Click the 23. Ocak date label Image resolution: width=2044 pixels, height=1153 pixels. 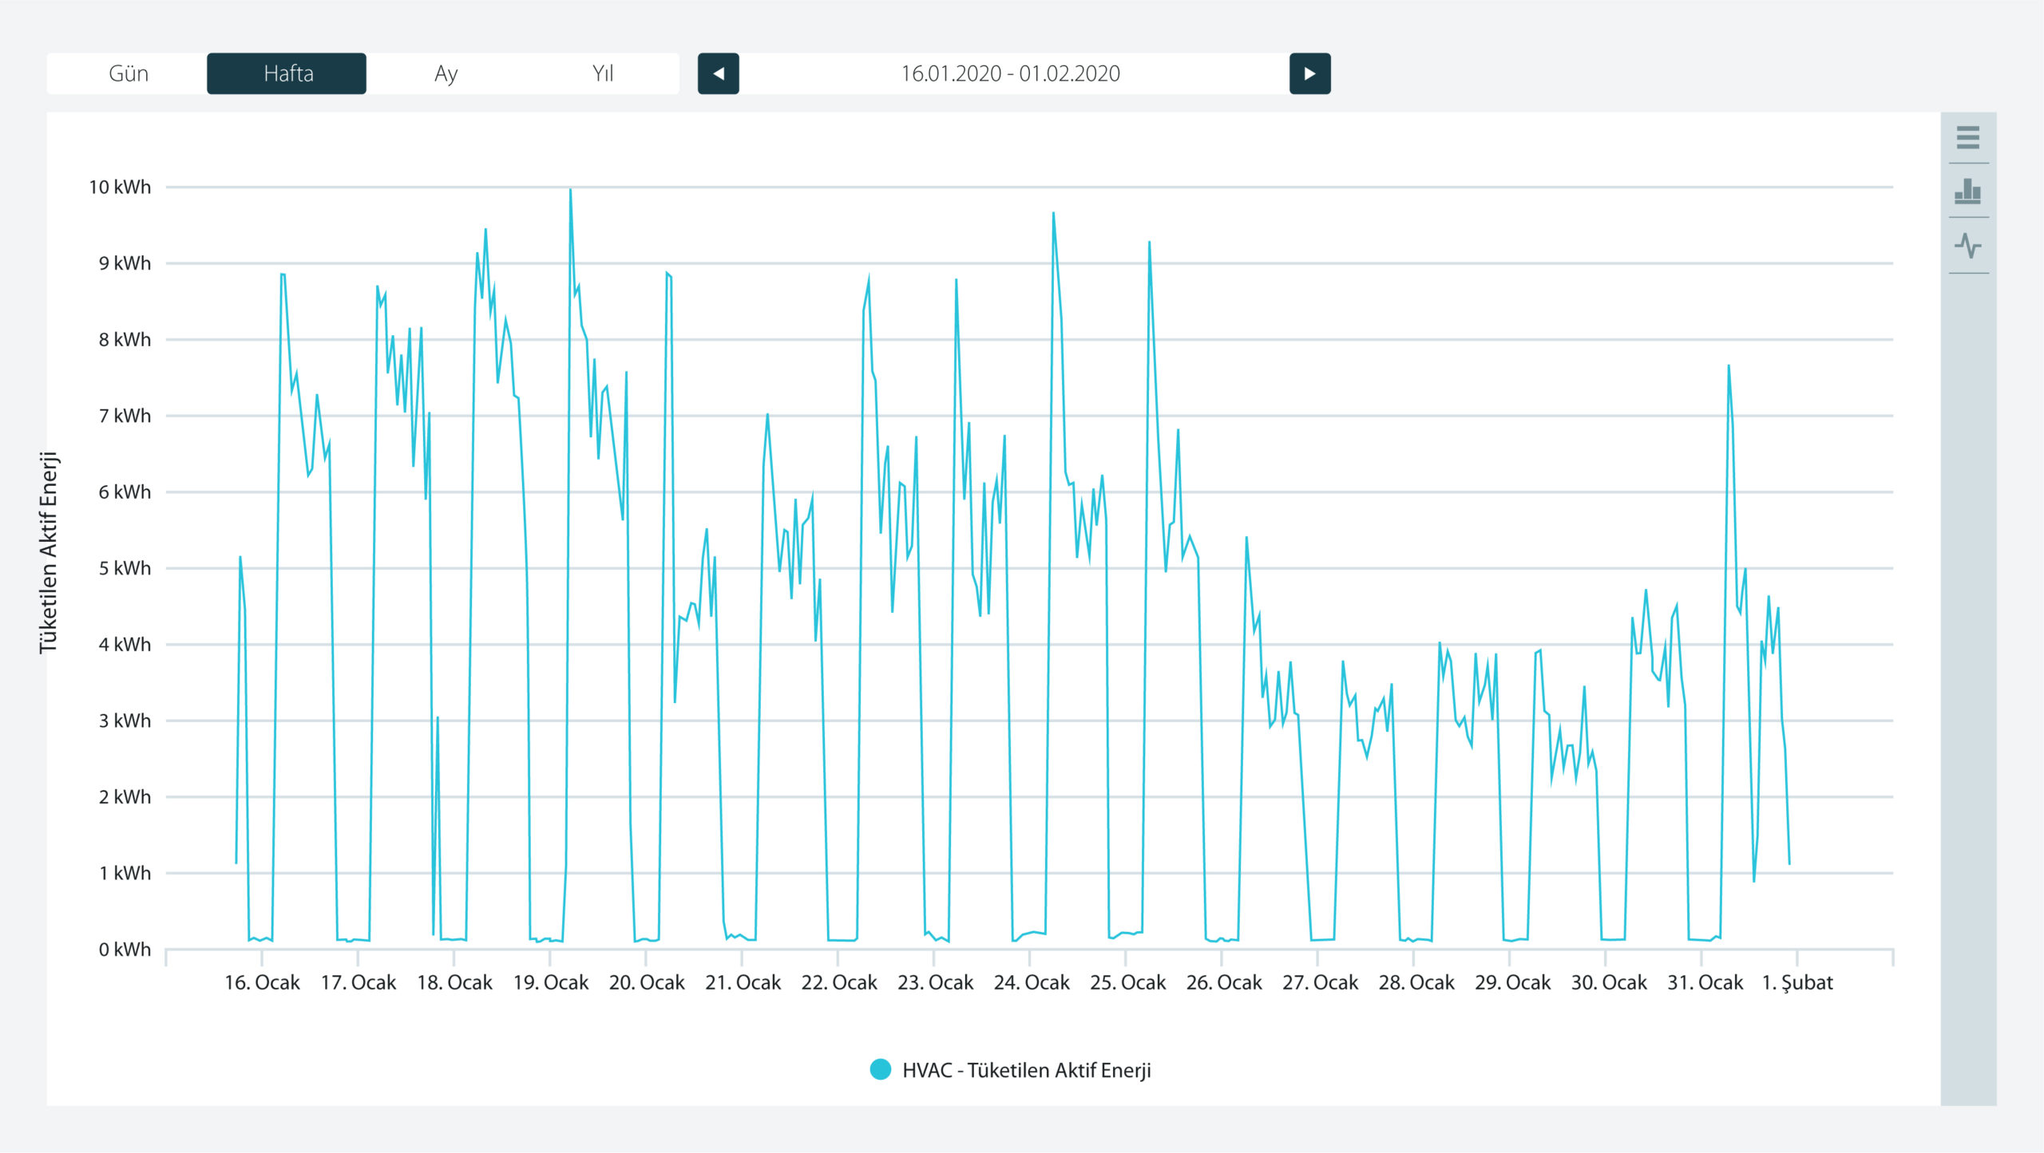pos(935,982)
